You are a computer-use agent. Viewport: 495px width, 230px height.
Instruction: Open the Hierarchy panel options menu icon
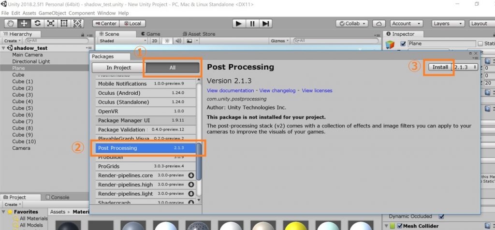coord(89,35)
